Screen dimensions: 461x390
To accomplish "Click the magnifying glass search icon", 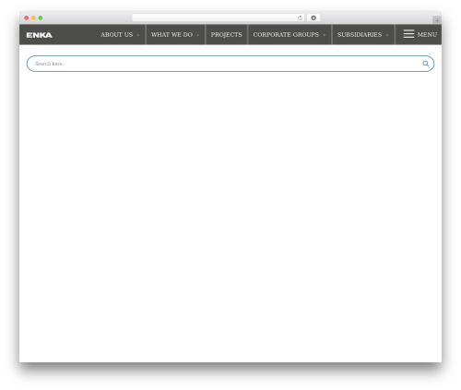I will [426, 64].
